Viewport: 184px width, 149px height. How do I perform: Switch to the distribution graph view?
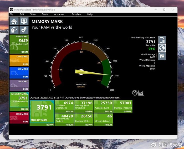[141, 93]
